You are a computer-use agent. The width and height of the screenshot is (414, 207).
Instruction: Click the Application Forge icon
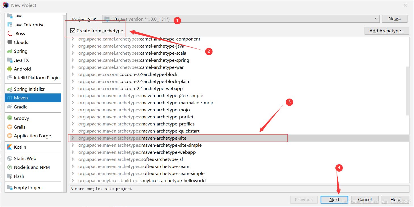point(10,136)
